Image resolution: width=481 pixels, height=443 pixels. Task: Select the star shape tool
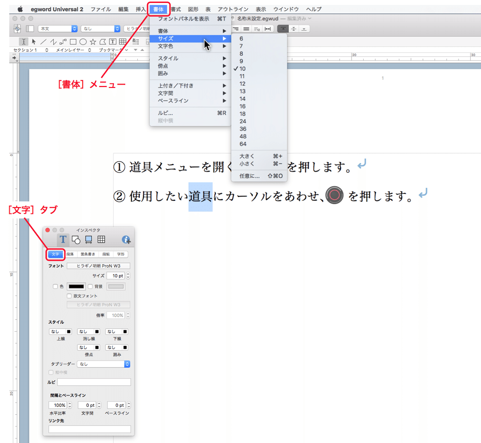(93, 42)
